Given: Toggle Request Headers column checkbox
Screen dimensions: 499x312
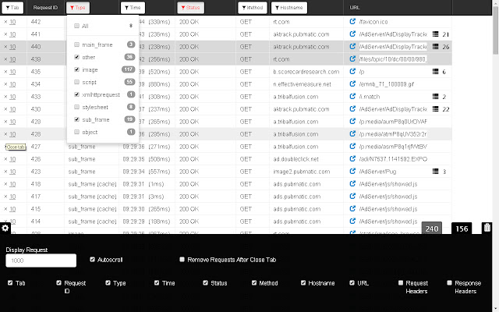Looking at the screenshot, I should coord(401,282).
